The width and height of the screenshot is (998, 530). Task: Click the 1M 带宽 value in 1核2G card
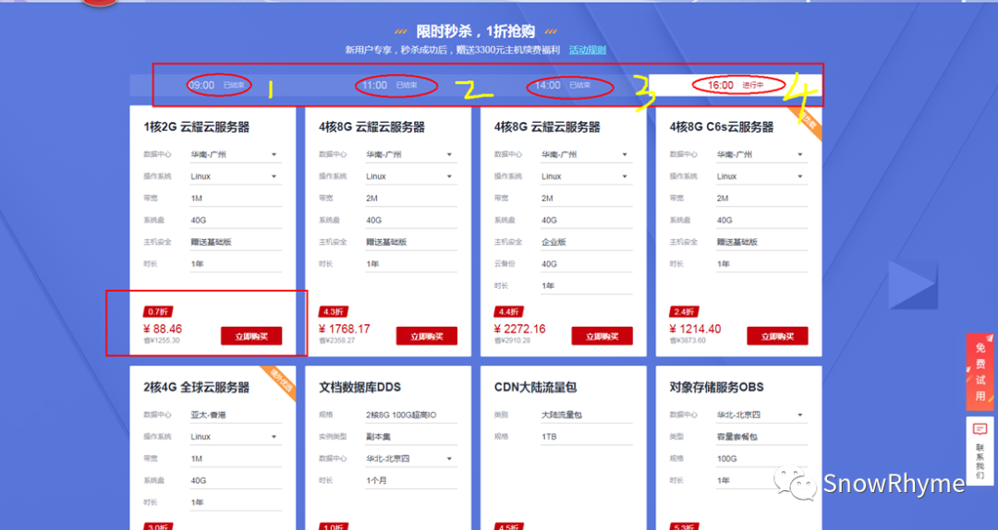pyautogui.click(x=197, y=199)
